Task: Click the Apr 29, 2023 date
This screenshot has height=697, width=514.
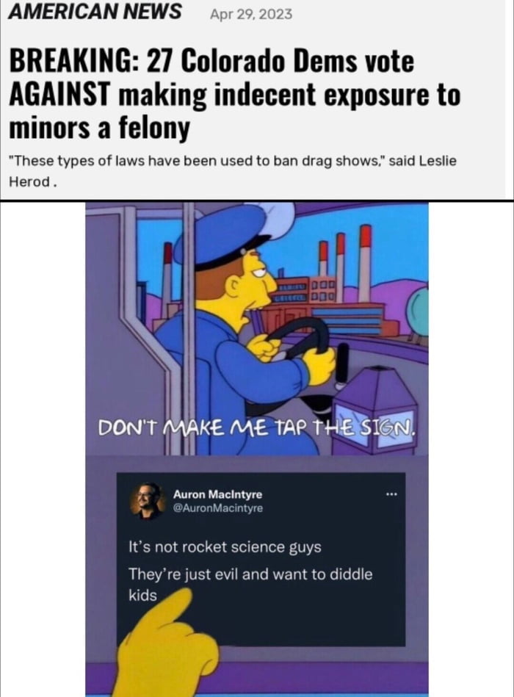Action: (251, 14)
